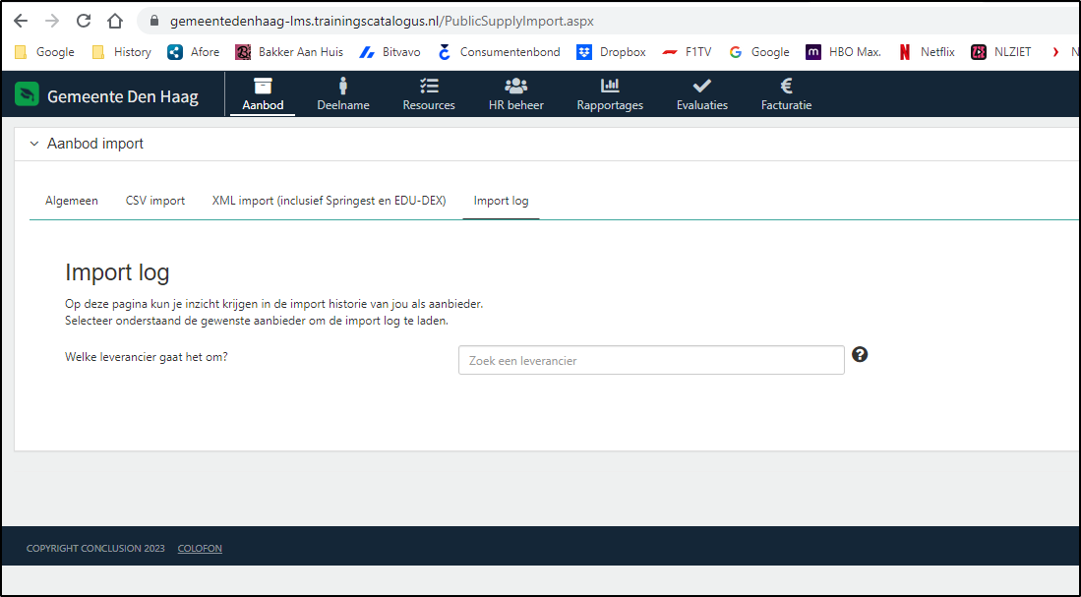1081x597 pixels.
Task: Open the leverancier search dropdown
Action: pos(650,360)
